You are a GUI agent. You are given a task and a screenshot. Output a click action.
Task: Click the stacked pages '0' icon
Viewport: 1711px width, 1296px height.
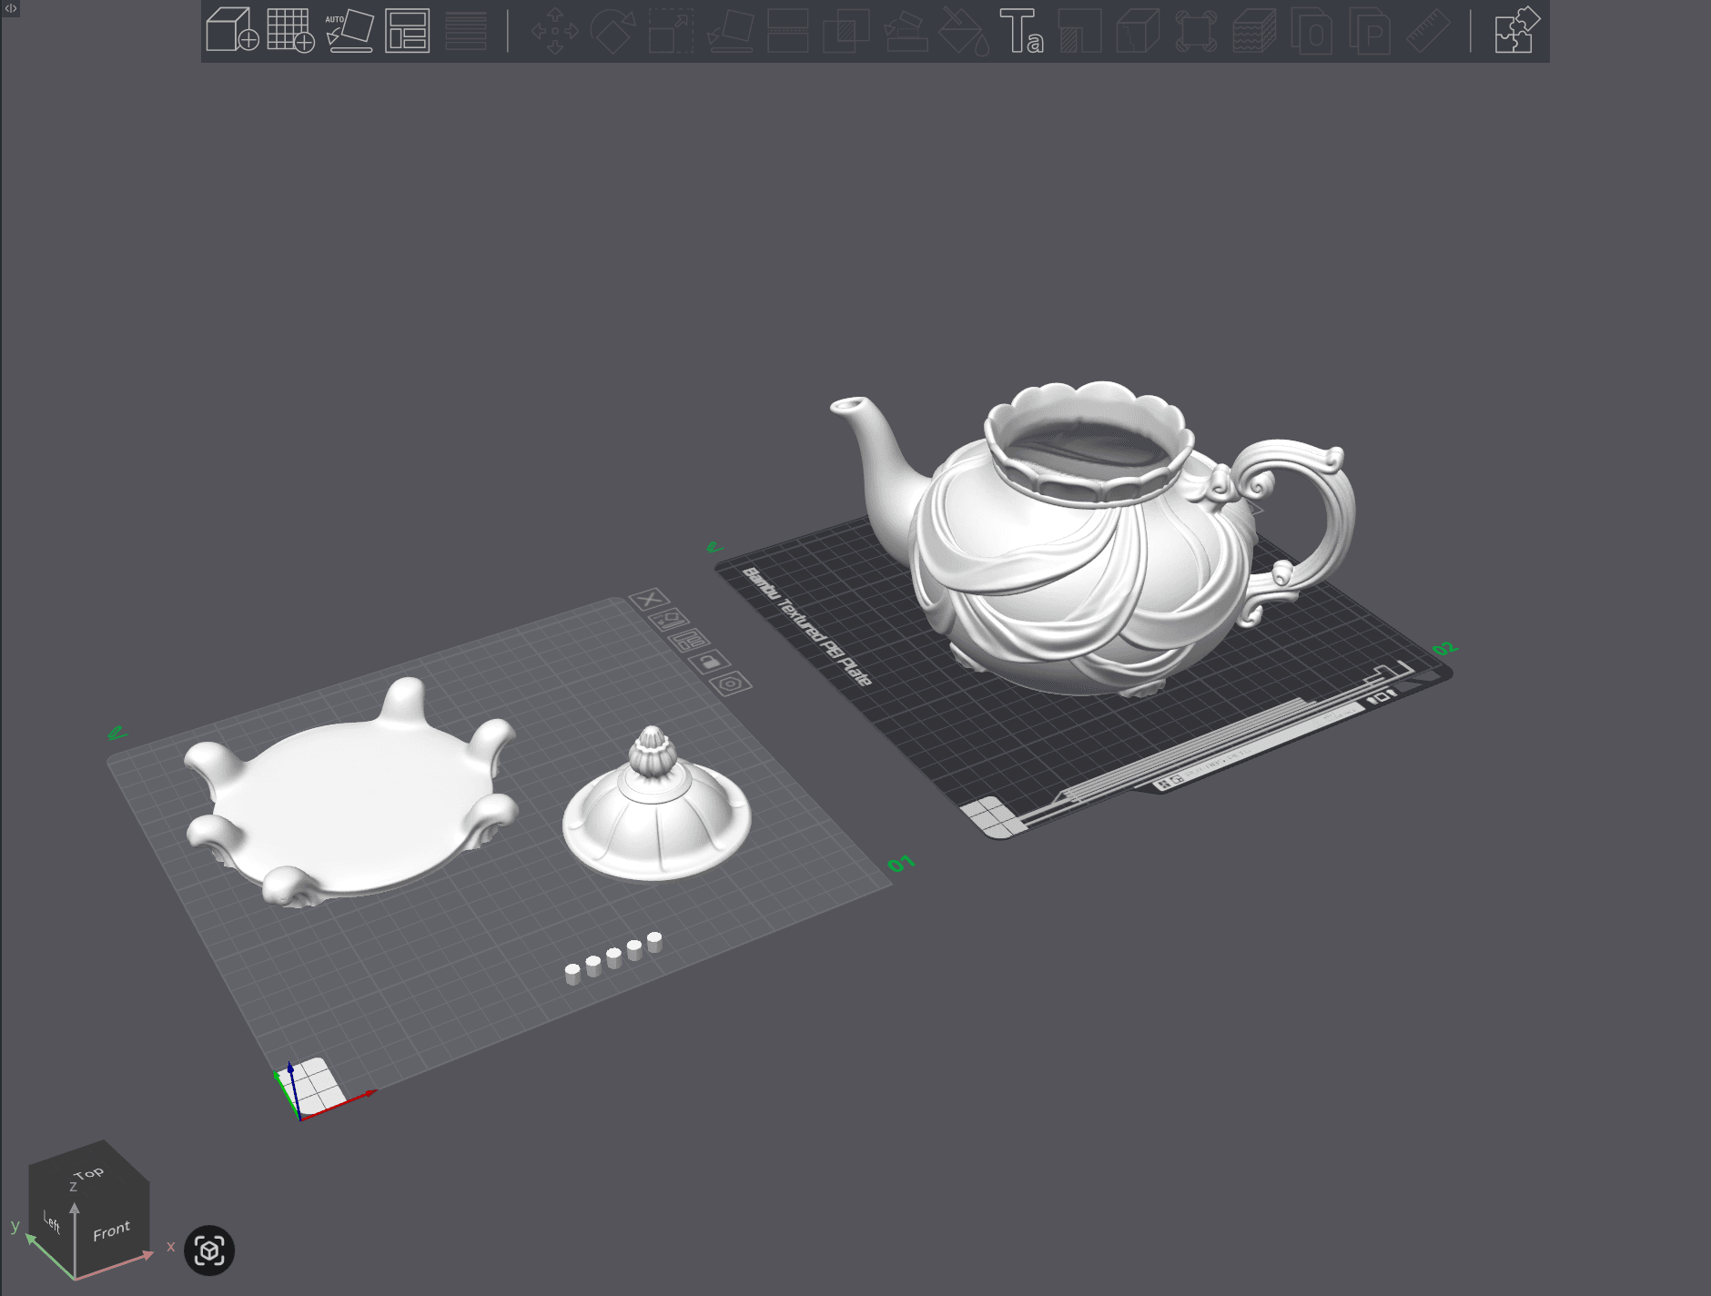click(x=1312, y=30)
